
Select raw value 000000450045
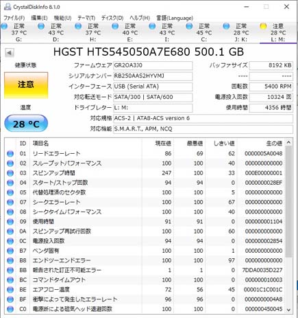coord(264,309)
